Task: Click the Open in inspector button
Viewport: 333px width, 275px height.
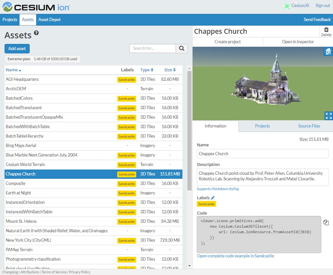Action: [298, 41]
